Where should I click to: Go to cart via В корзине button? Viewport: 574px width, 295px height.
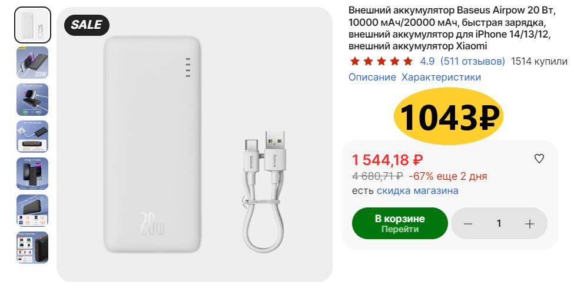[400, 223]
